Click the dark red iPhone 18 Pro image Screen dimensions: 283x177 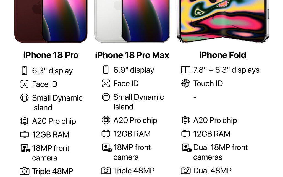point(51,21)
